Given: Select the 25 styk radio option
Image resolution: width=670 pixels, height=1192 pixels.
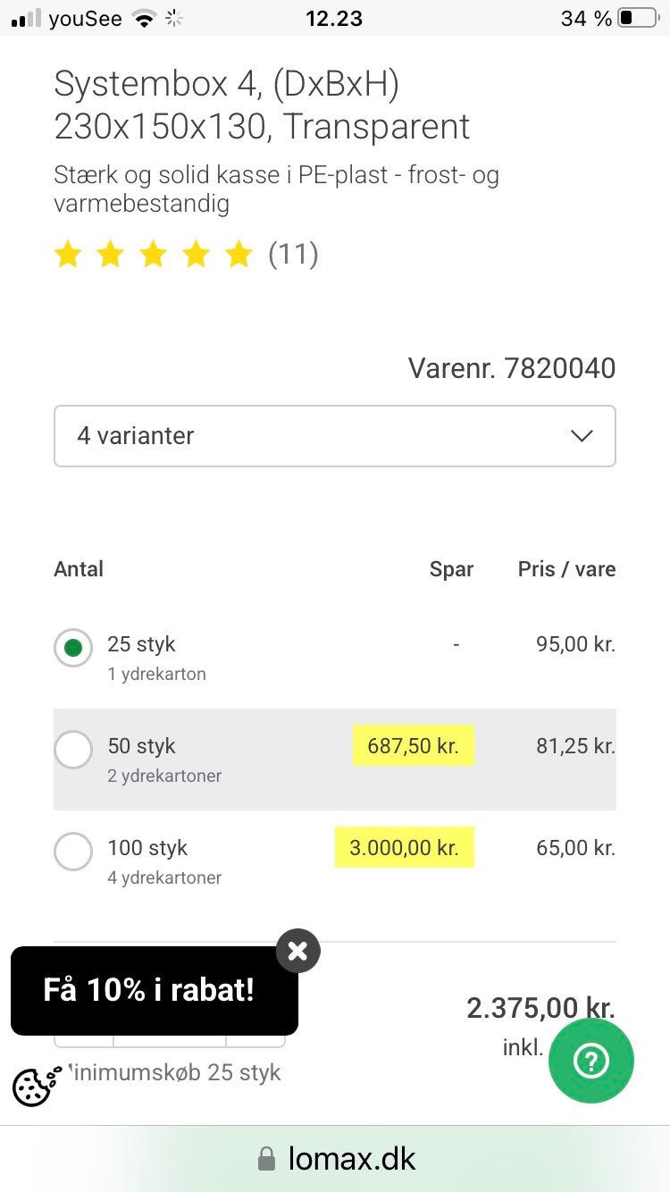Looking at the screenshot, I should (73, 648).
